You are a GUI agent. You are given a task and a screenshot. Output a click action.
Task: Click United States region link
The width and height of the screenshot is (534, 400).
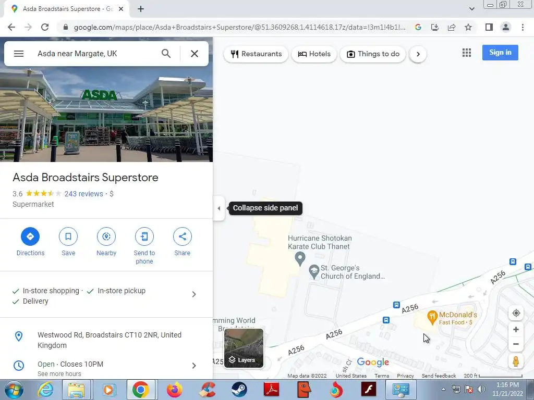coord(351,376)
